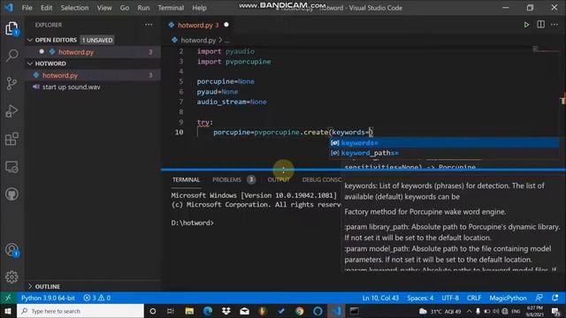Expand the Outline section

[x=30, y=286]
